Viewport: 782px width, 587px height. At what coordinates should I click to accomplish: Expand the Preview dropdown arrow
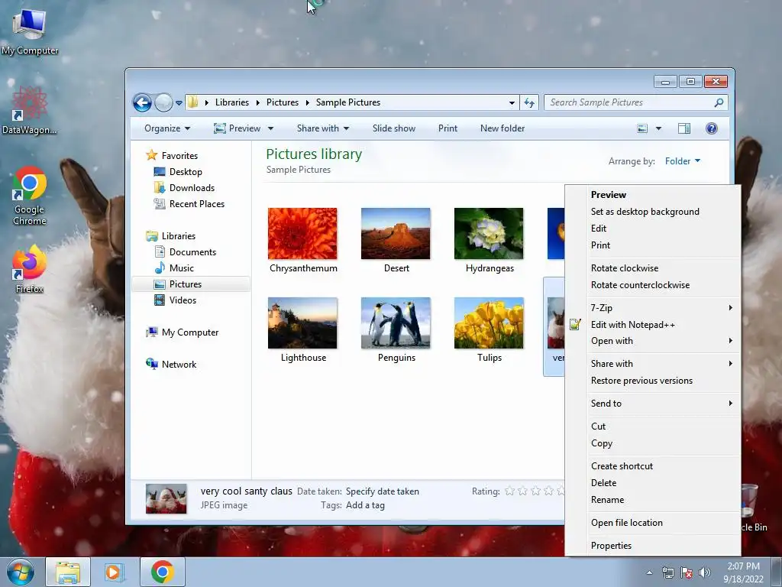pos(270,128)
